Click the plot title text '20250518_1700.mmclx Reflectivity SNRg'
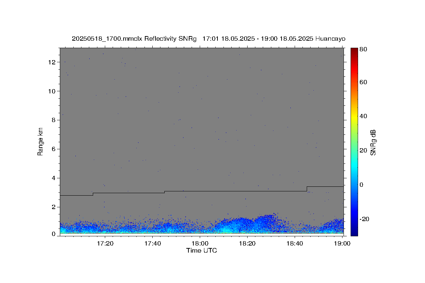The width and height of the screenshot is (425, 283). [134, 39]
